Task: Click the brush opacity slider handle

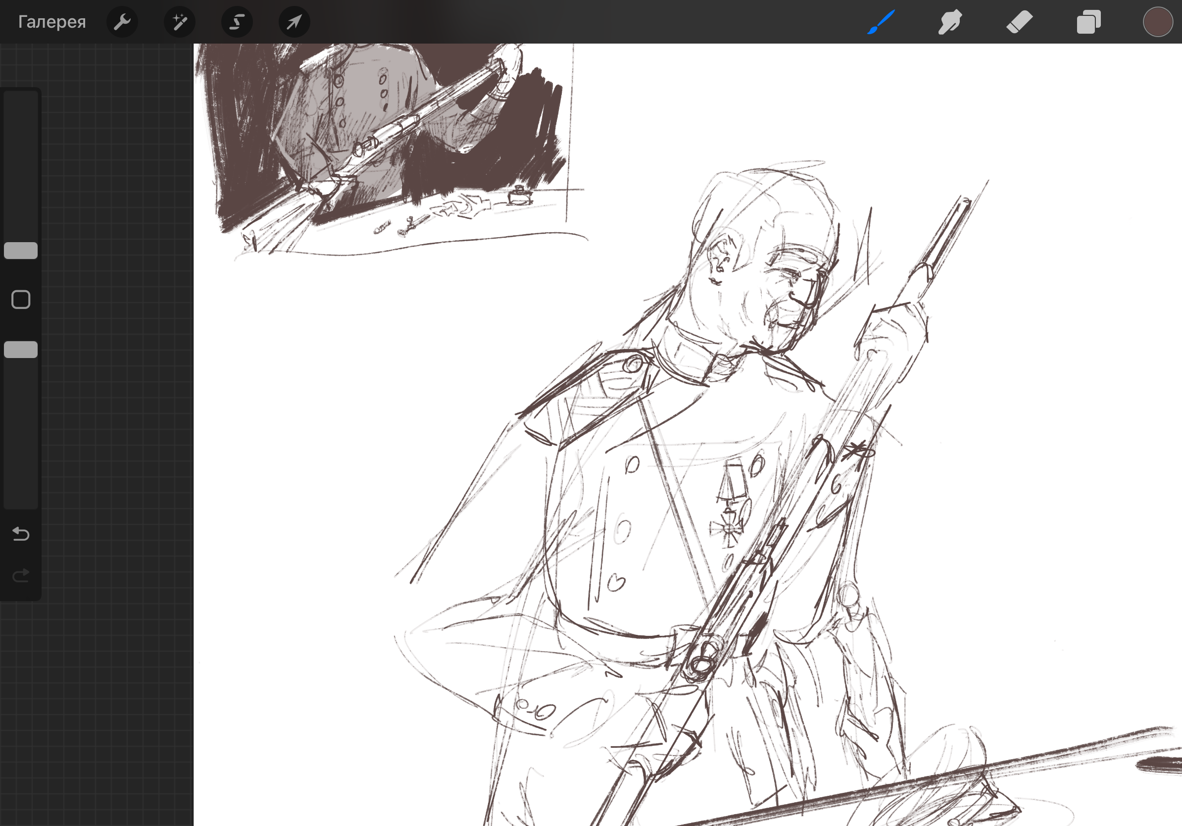Action: 21,350
